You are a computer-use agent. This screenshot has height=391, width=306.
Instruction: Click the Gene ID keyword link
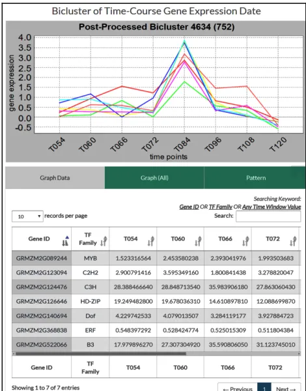tap(189, 207)
